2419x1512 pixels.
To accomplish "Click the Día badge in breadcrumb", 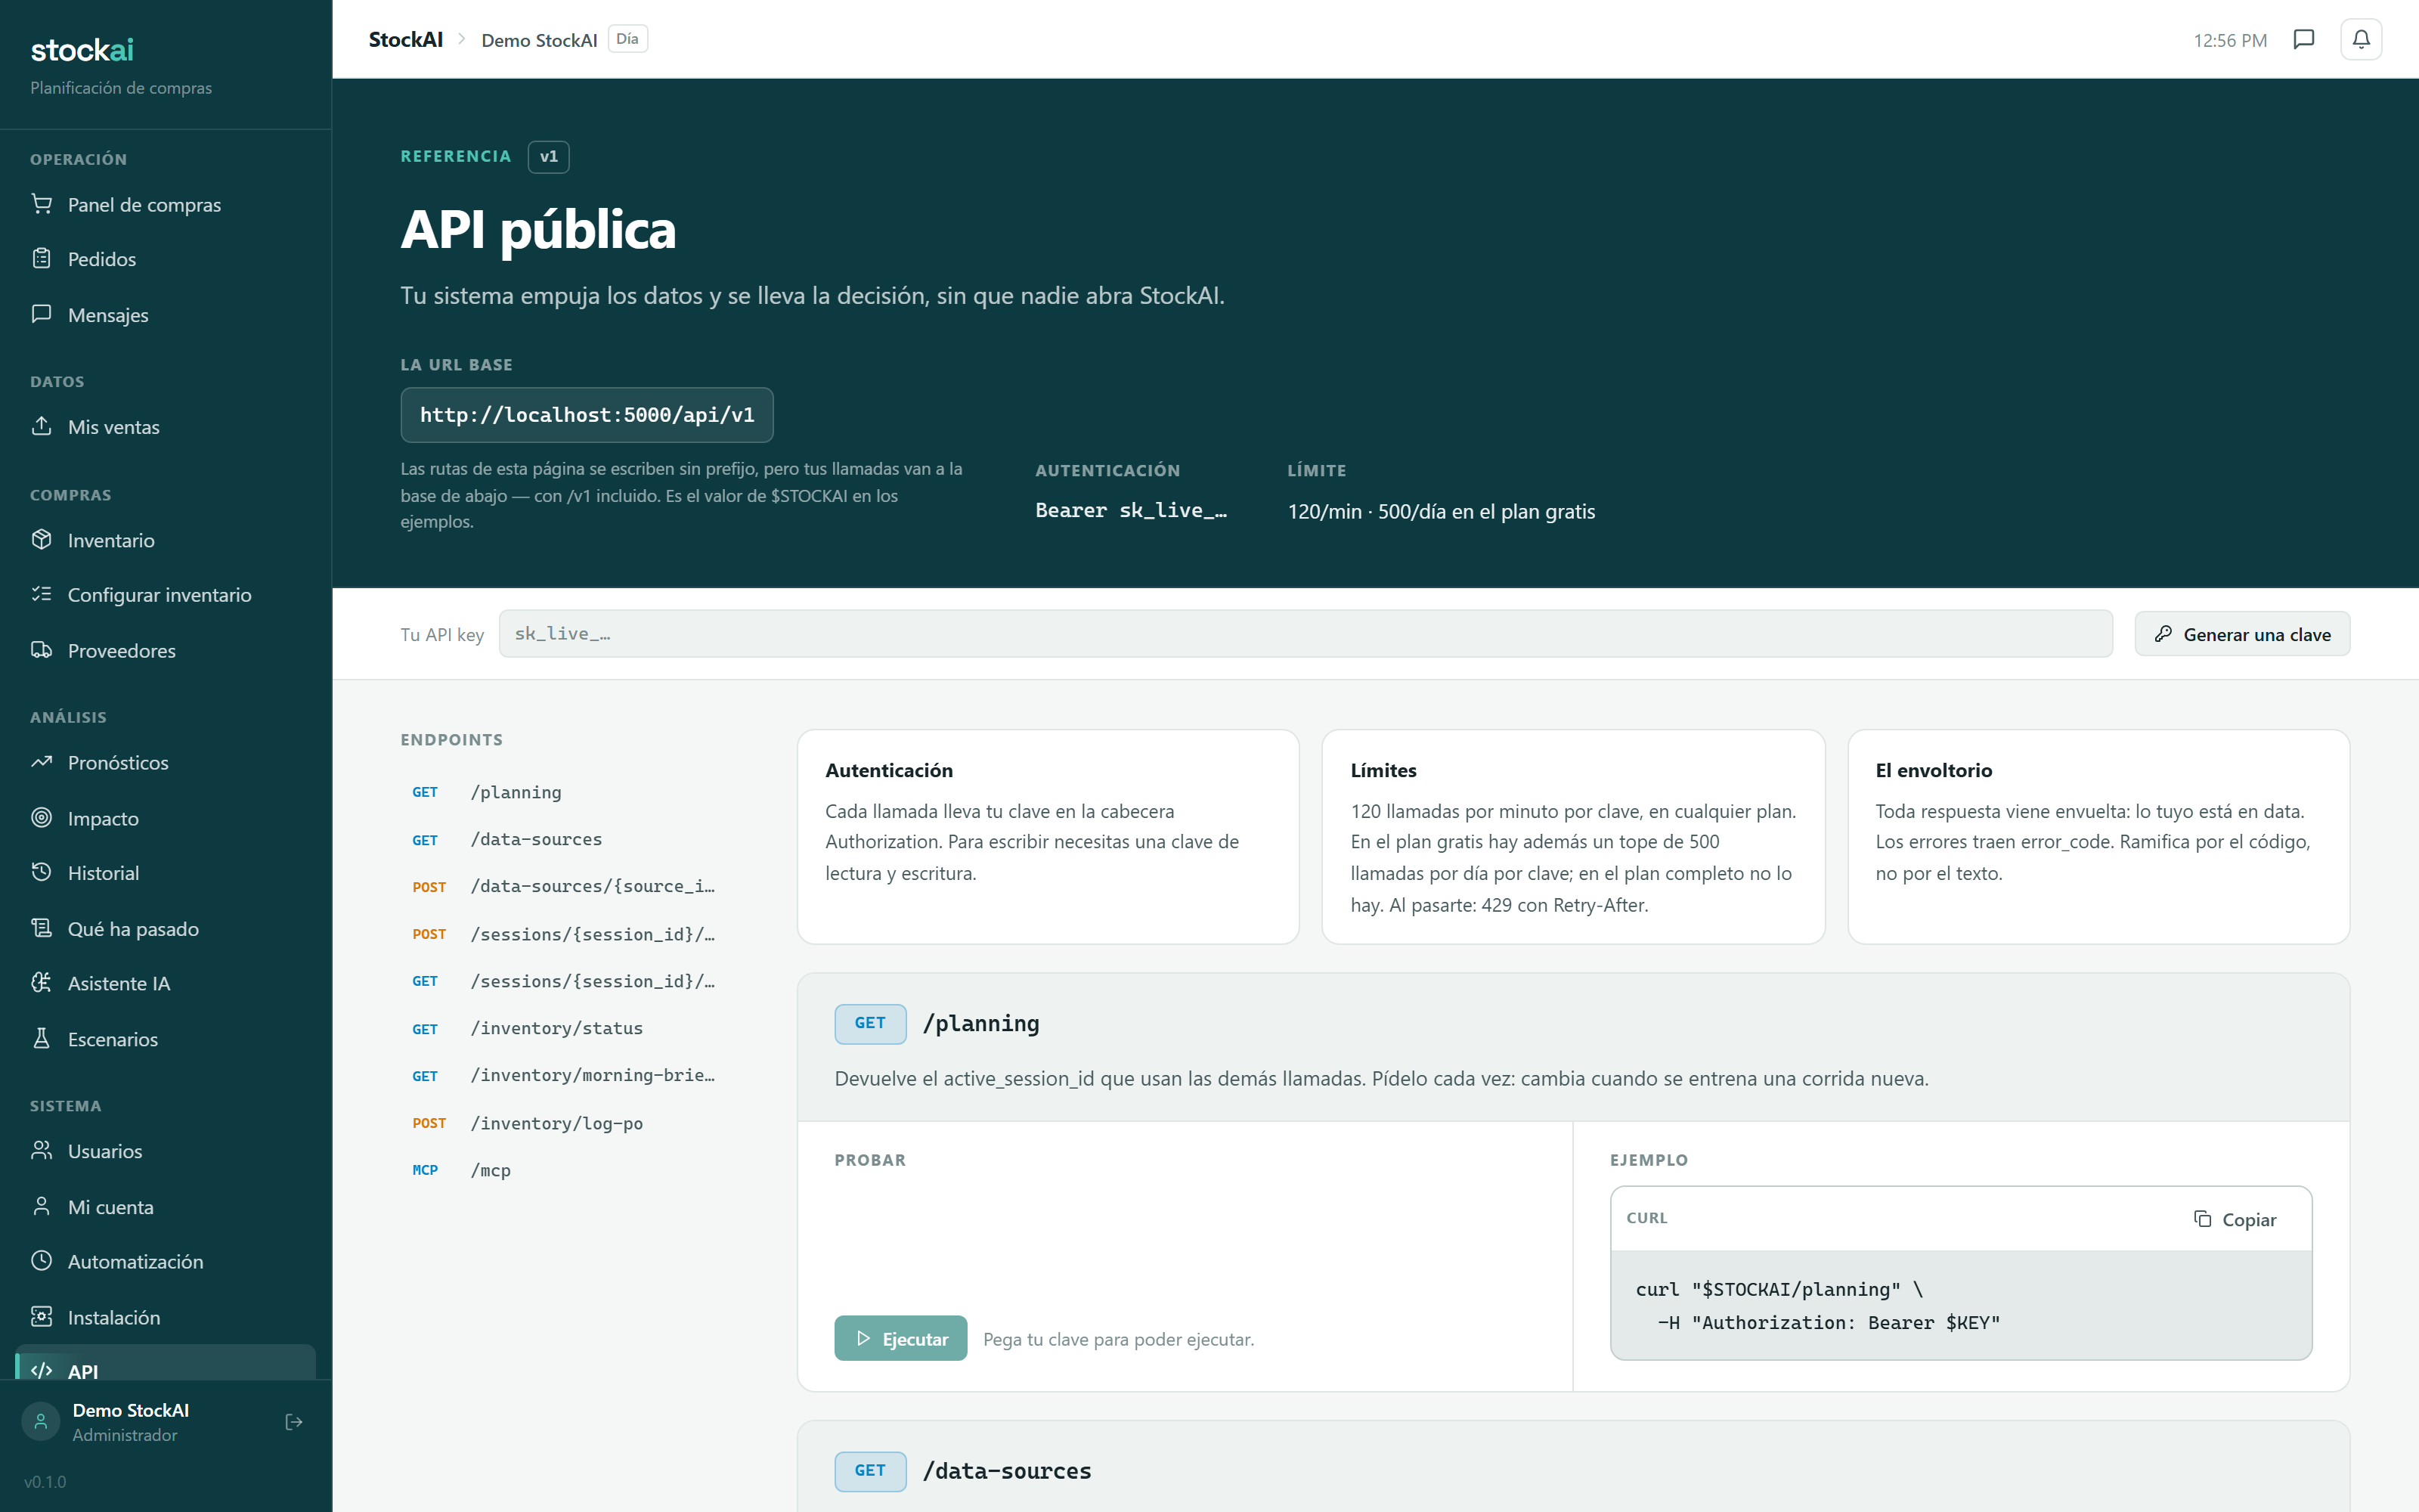I will [627, 39].
